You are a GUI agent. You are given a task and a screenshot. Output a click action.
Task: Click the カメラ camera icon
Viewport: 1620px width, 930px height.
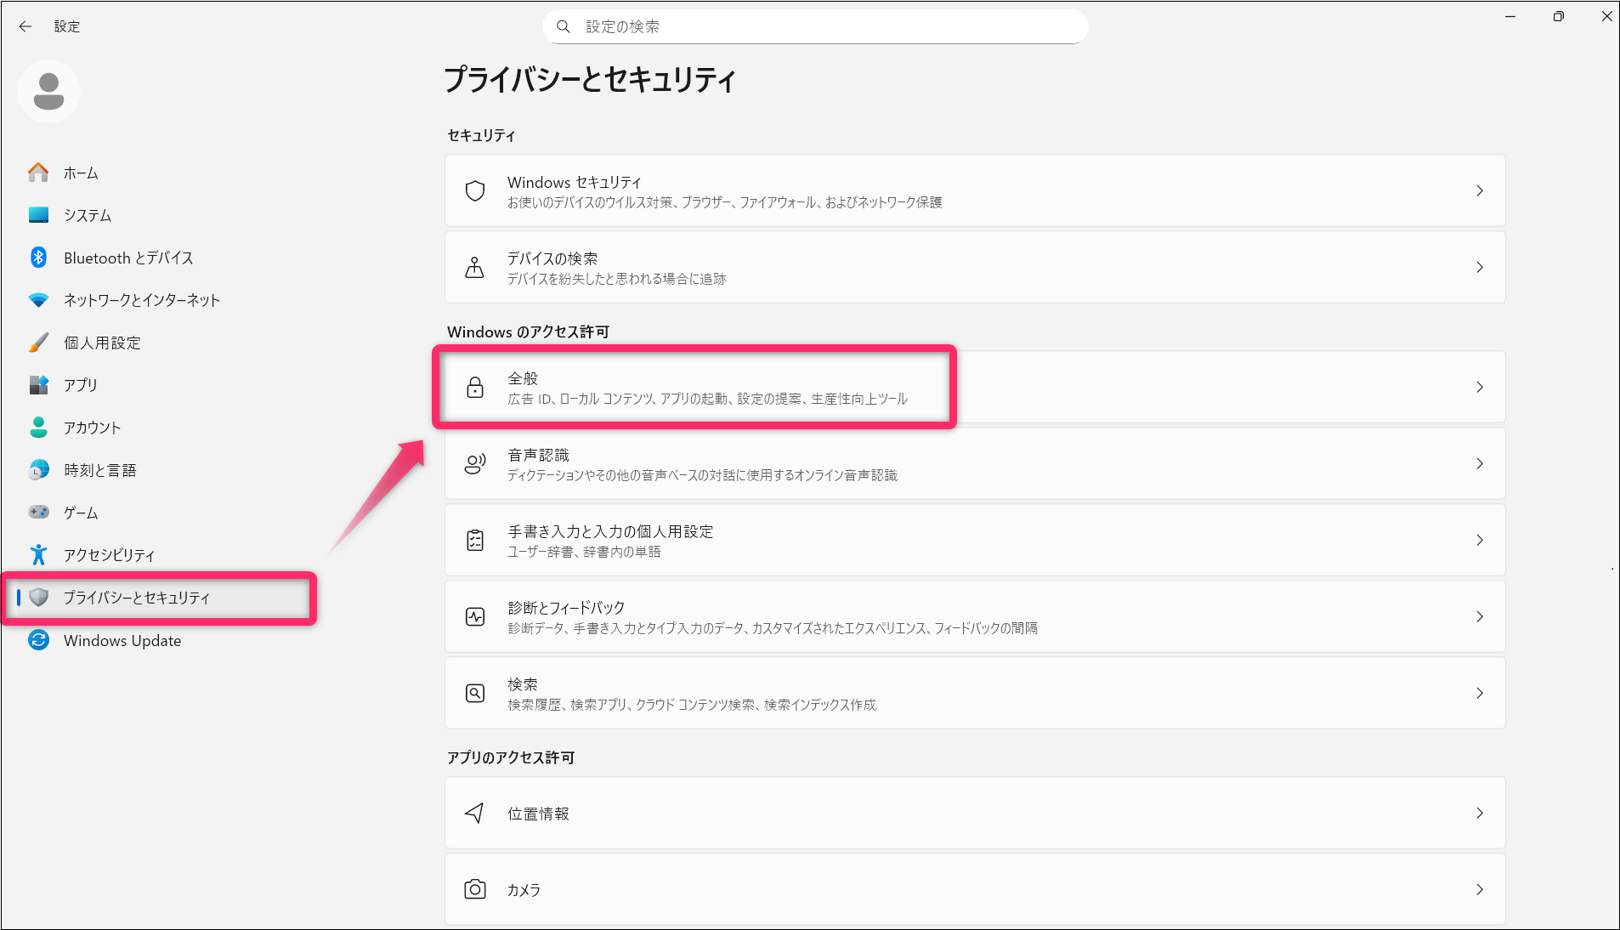[x=475, y=890]
